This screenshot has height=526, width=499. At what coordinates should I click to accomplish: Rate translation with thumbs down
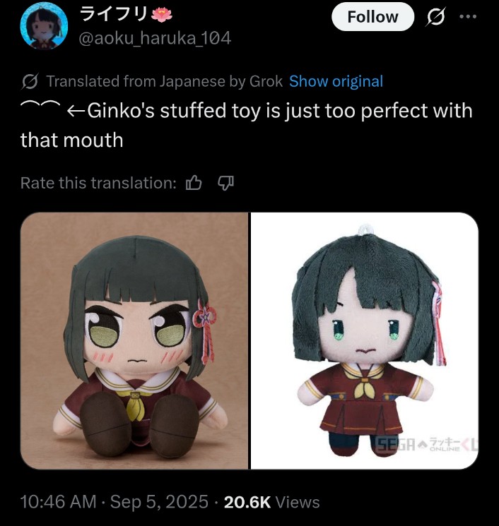tap(225, 183)
